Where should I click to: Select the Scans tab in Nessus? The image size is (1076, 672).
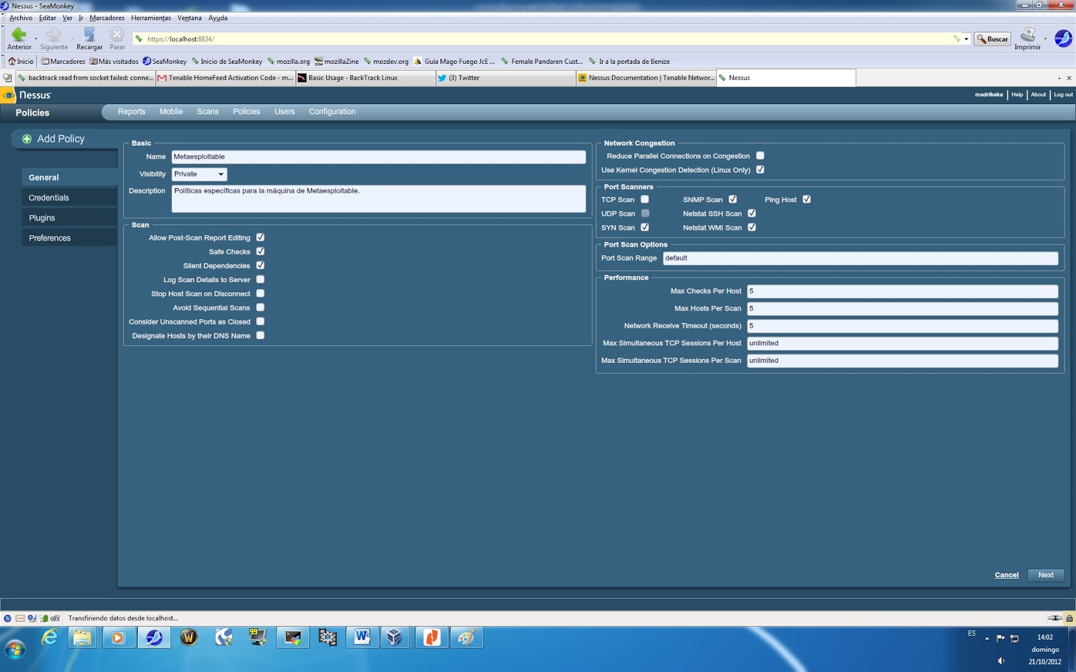pyautogui.click(x=208, y=112)
